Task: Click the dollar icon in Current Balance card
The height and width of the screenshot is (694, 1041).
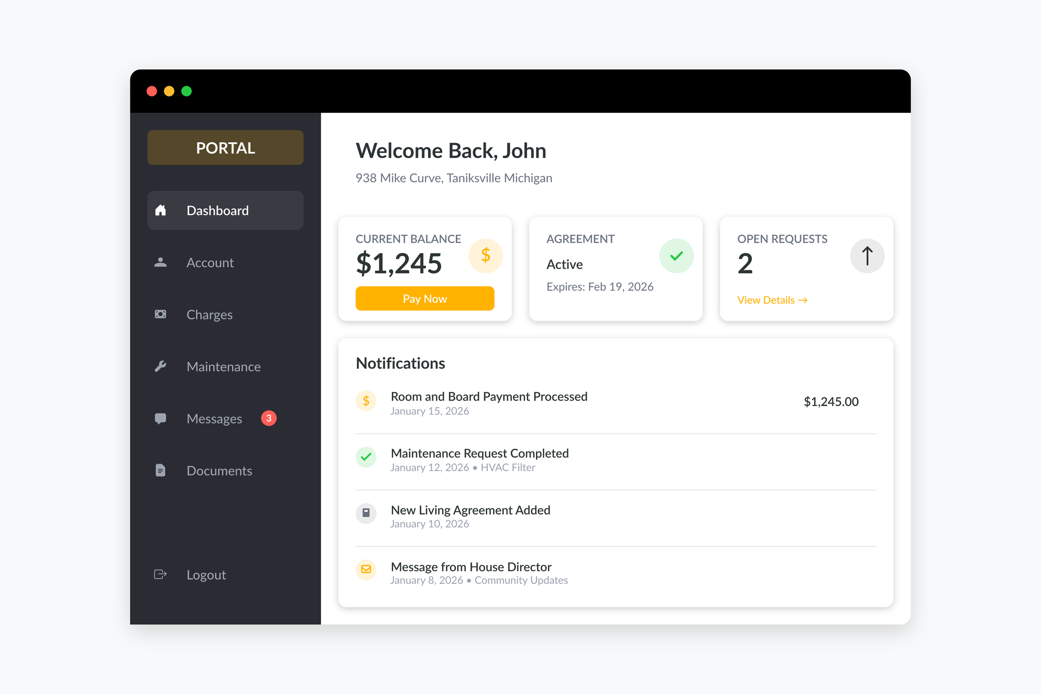Action: pyautogui.click(x=486, y=256)
